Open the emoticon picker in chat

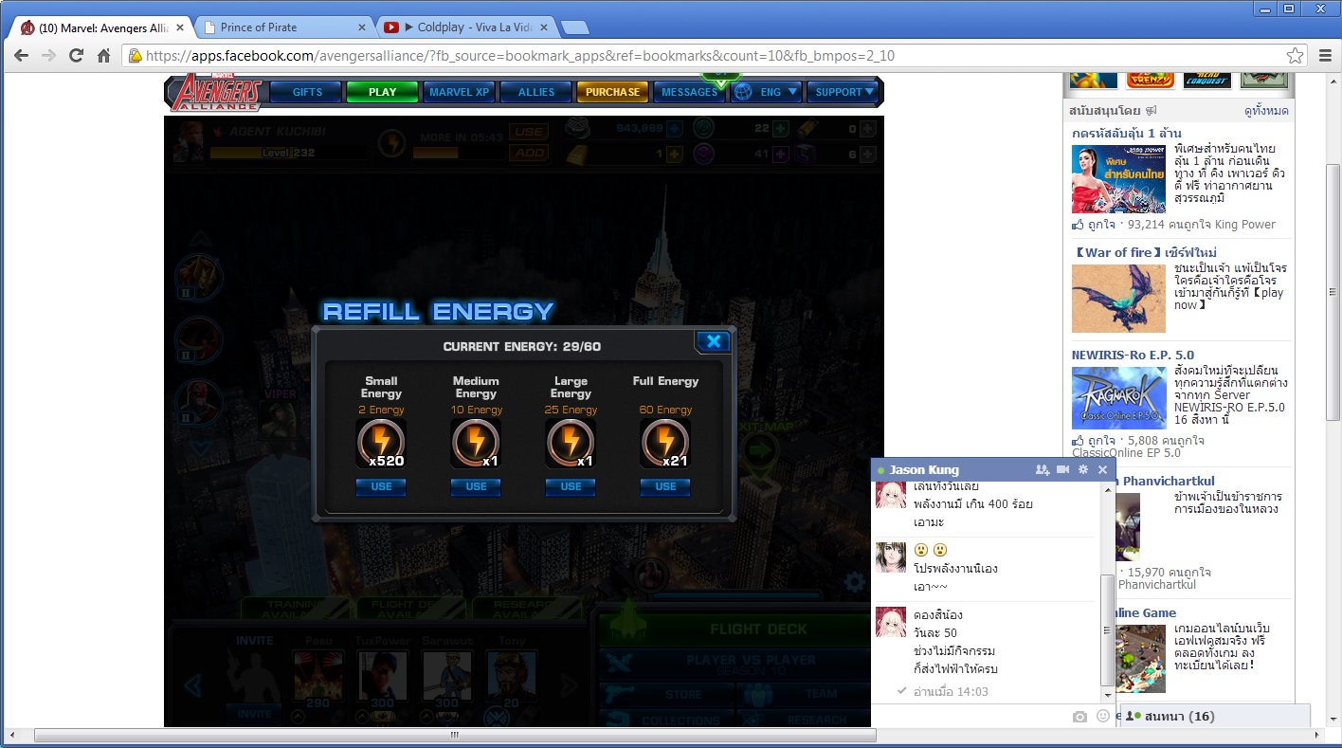1102,717
